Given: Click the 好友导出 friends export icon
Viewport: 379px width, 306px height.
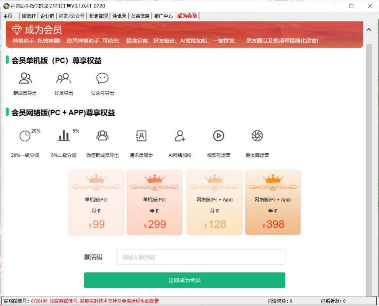Looking at the screenshot, I should click(x=63, y=79).
